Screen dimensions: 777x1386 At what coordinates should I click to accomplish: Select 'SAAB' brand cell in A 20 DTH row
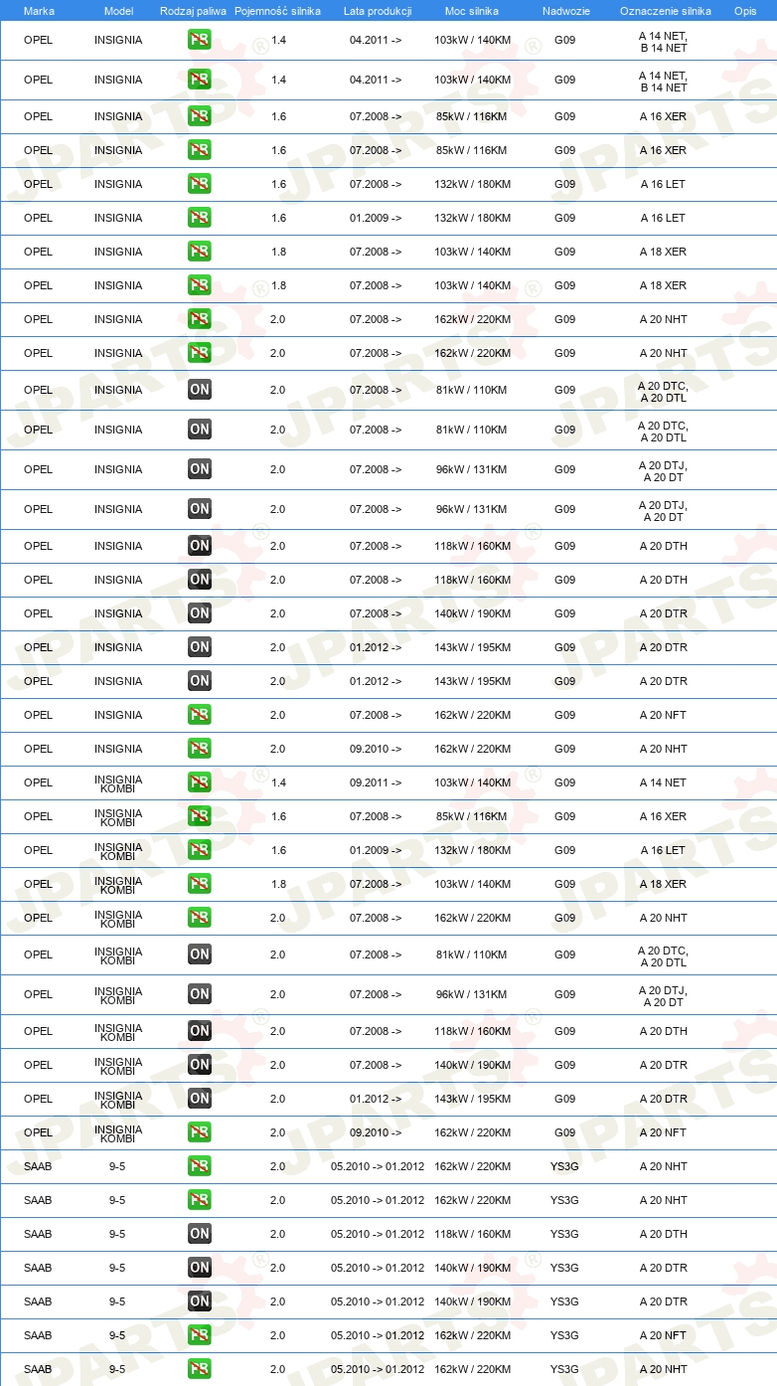pos(38,1234)
